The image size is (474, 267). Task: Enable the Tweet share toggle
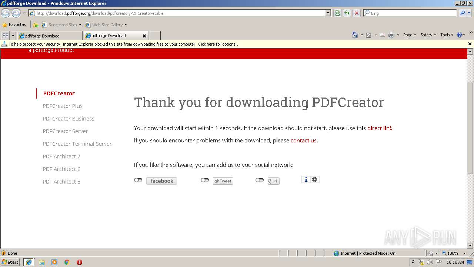(x=205, y=180)
